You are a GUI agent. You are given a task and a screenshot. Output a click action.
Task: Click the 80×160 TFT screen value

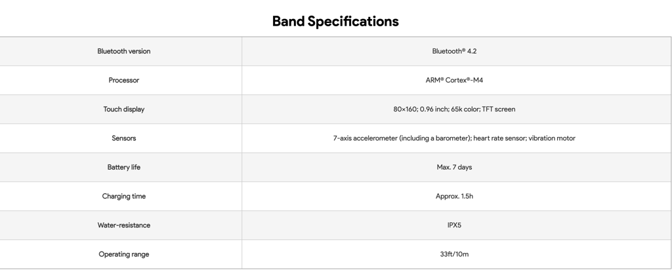454,109
